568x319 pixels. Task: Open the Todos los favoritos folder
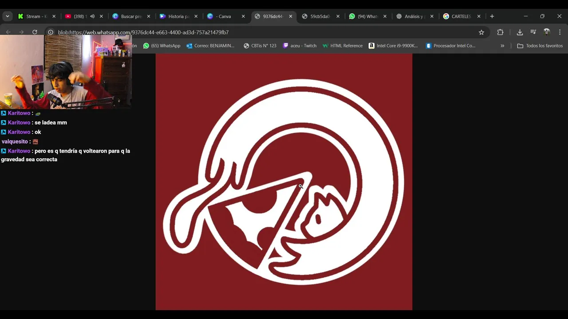(x=540, y=46)
